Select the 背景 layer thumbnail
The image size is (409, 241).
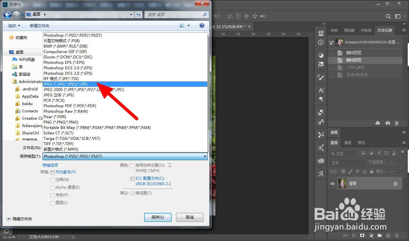pos(342,184)
